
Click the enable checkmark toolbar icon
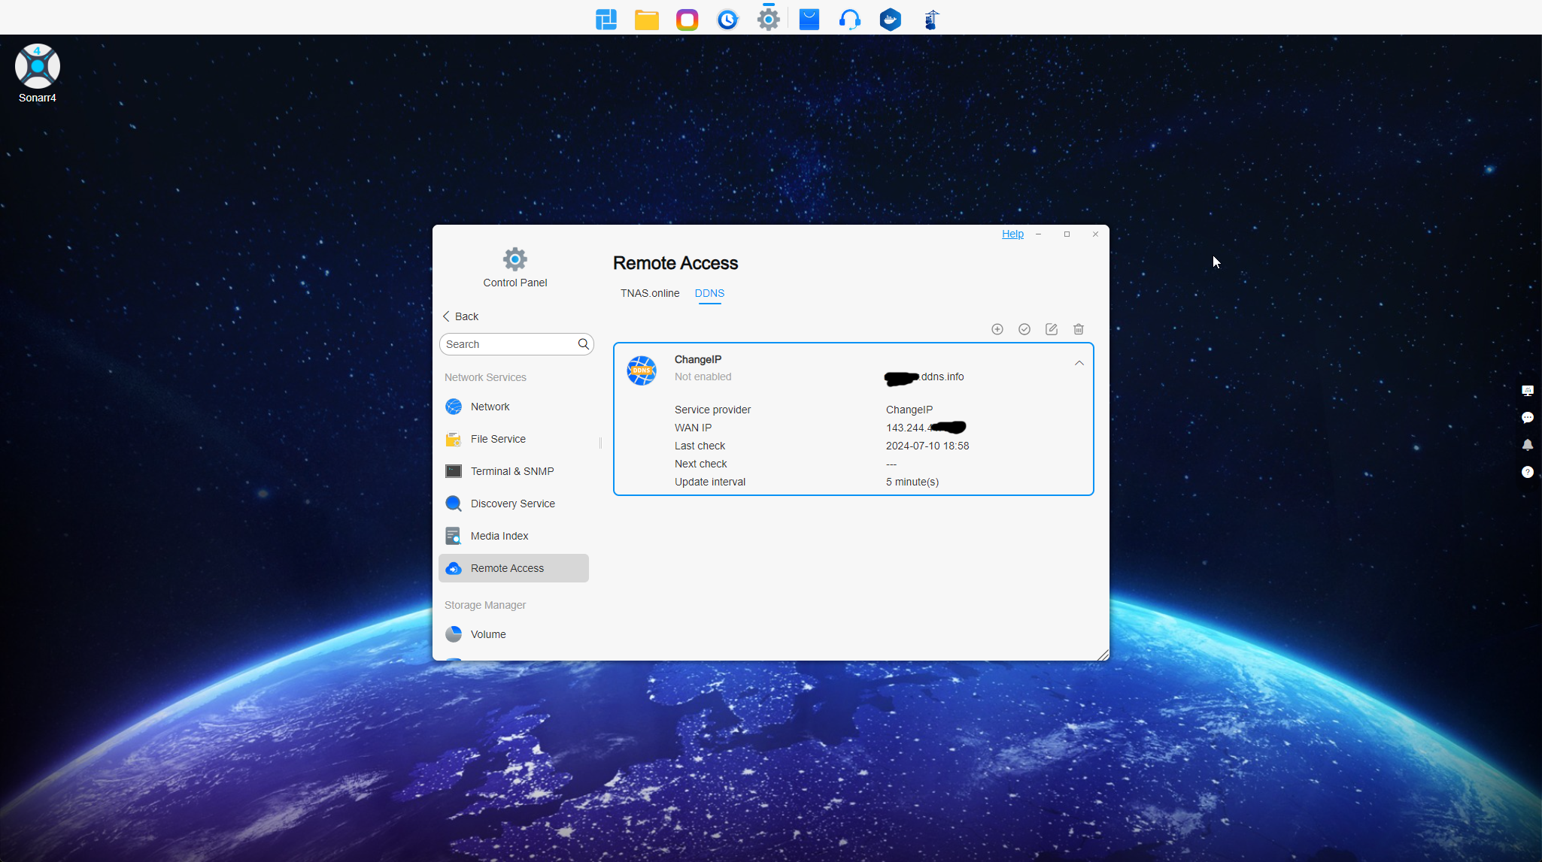(1024, 329)
